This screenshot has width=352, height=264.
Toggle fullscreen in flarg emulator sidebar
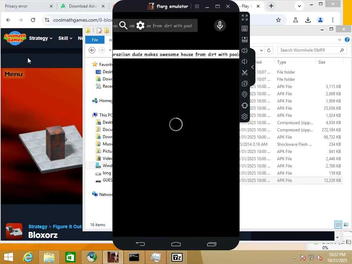click(x=244, y=18)
